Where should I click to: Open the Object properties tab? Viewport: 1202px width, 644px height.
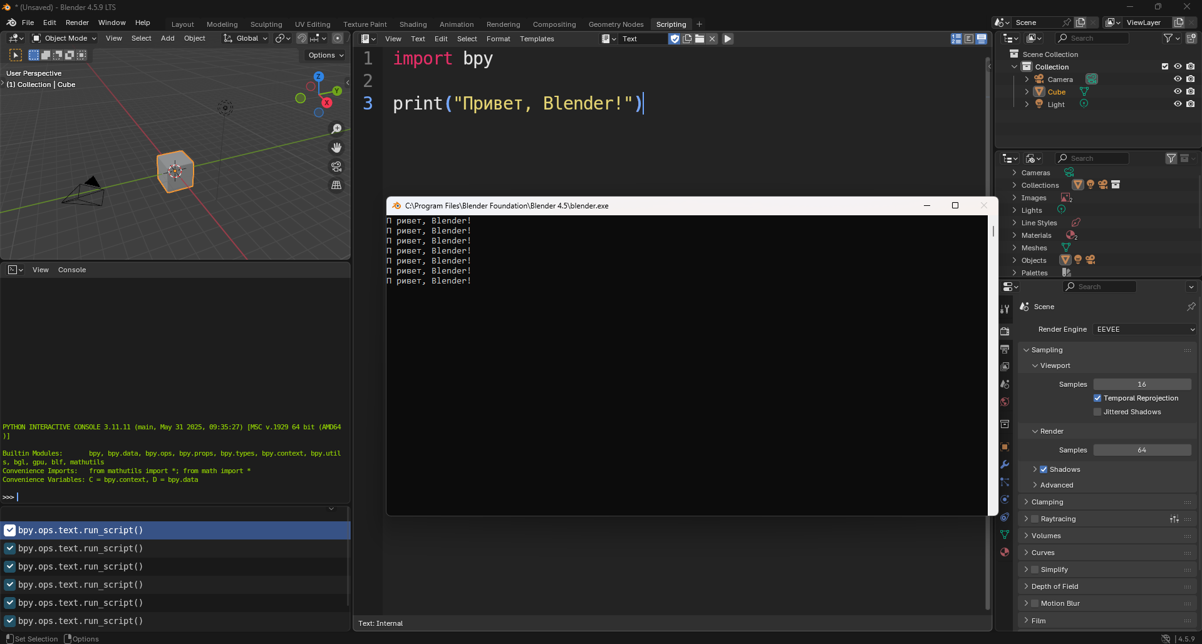coord(1005,447)
